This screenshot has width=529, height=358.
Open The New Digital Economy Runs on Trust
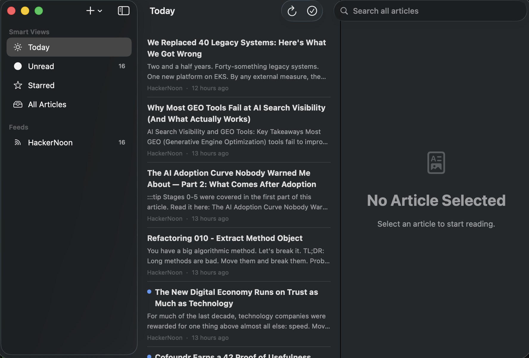[239, 314]
